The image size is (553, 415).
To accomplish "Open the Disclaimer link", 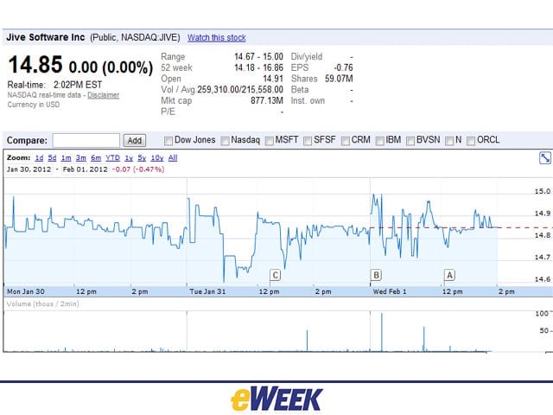I will click(x=104, y=95).
